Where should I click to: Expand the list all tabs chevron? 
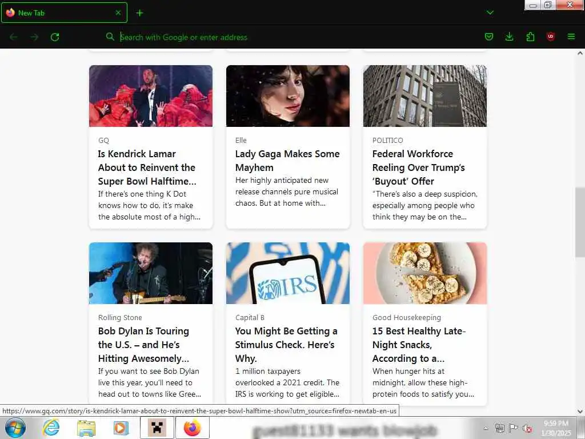(490, 13)
